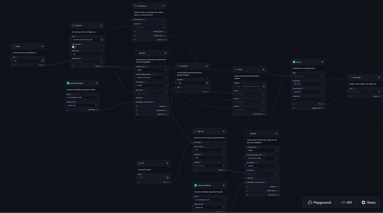Select the 'Chat Memory' node title
The image size is (383, 213).
(x=142, y=6)
